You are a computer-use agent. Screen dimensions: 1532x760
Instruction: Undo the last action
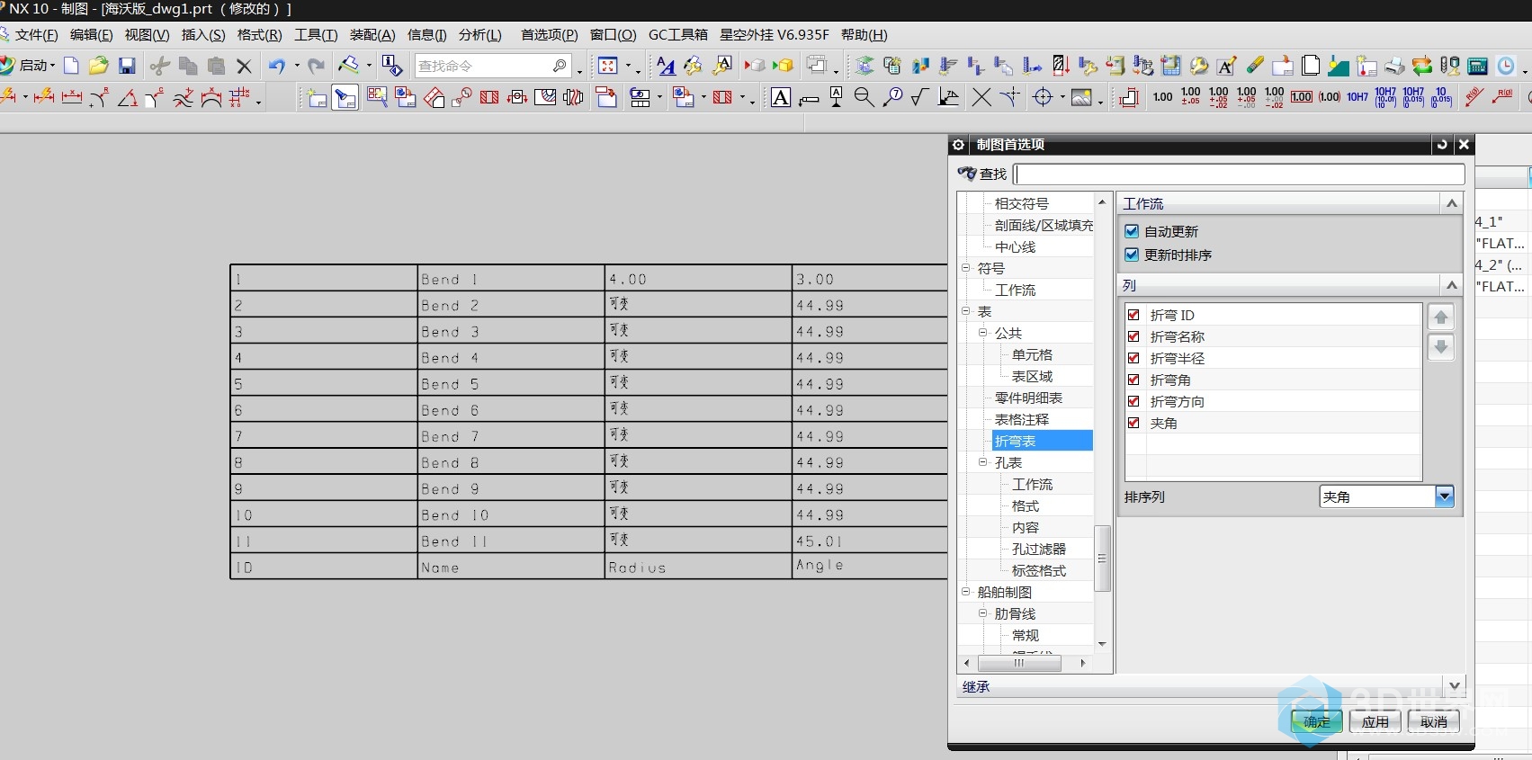pyautogui.click(x=277, y=66)
